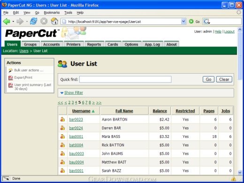
Task: Open the Help menu in the menu bar
Action: pos(80,13)
